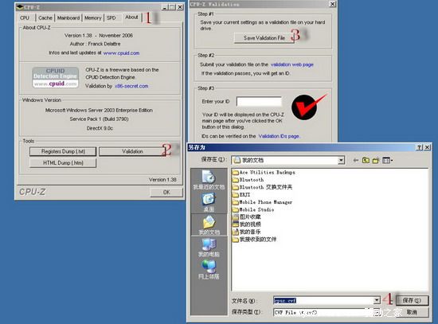Select the Bluetooth folder
The width and height of the screenshot is (438, 324).
[248, 180]
